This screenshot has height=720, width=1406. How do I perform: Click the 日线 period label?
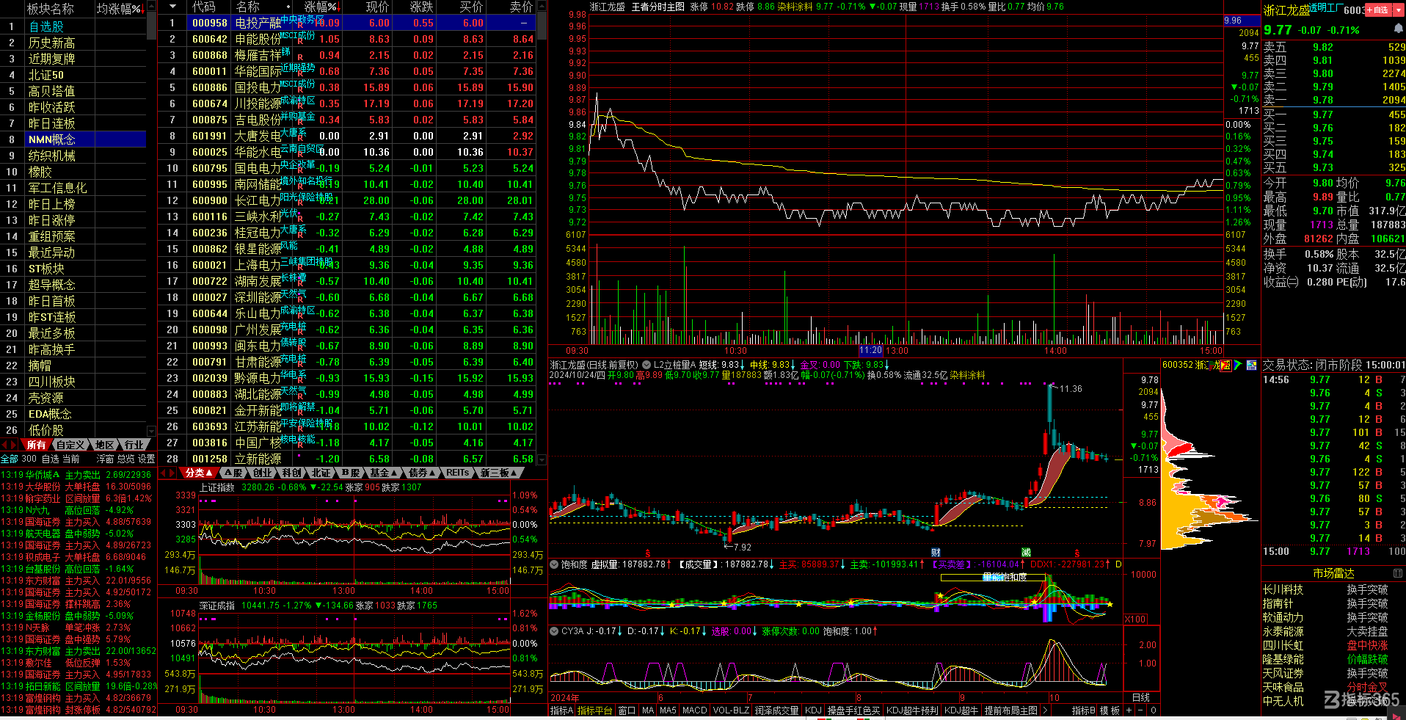point(1141,697)
